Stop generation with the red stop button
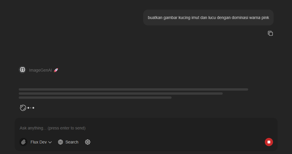Image resolution: width=292 pixels, height=154 pixels. [x=269, y=142]
